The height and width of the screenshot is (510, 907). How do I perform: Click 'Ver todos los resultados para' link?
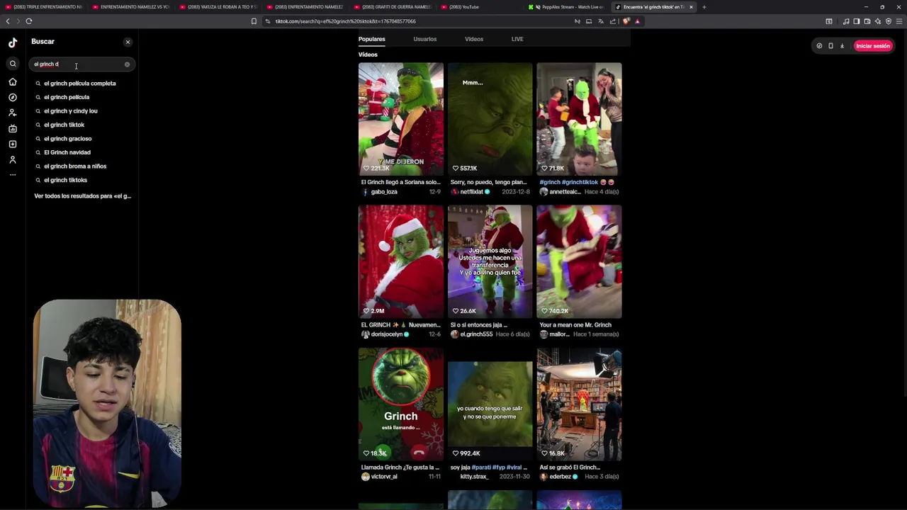coord(82,196)
